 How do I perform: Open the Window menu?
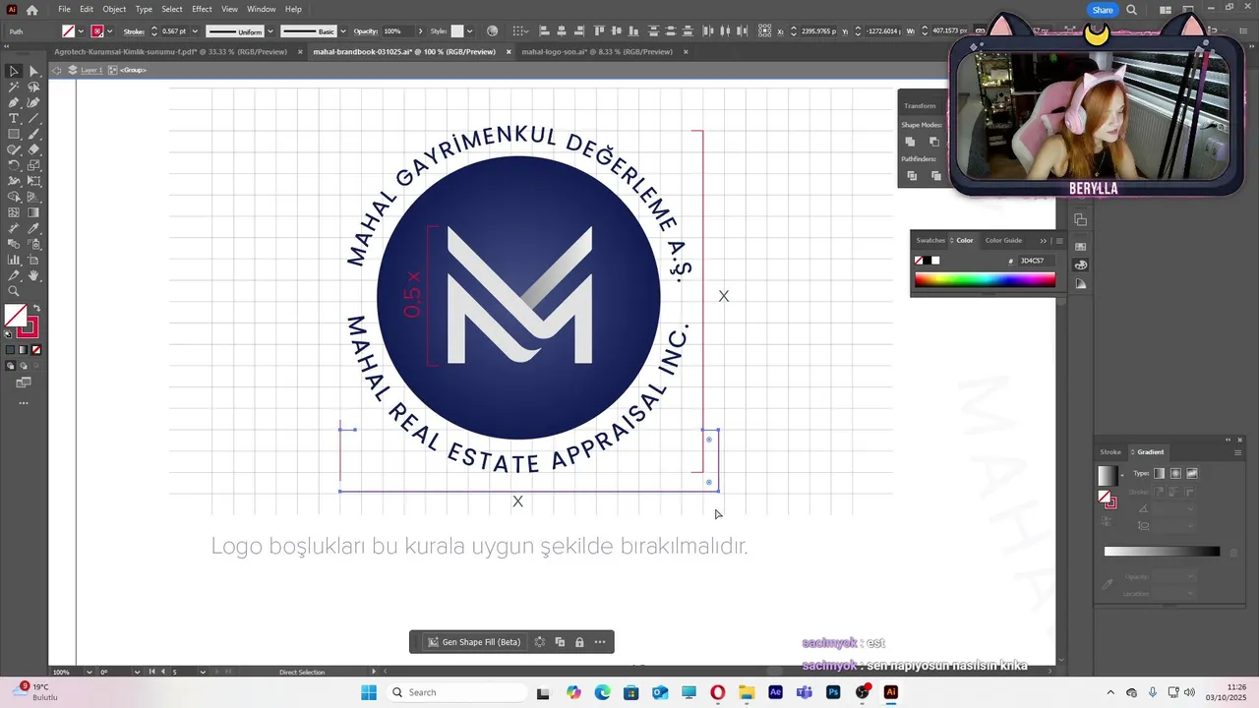click(261, 9)
